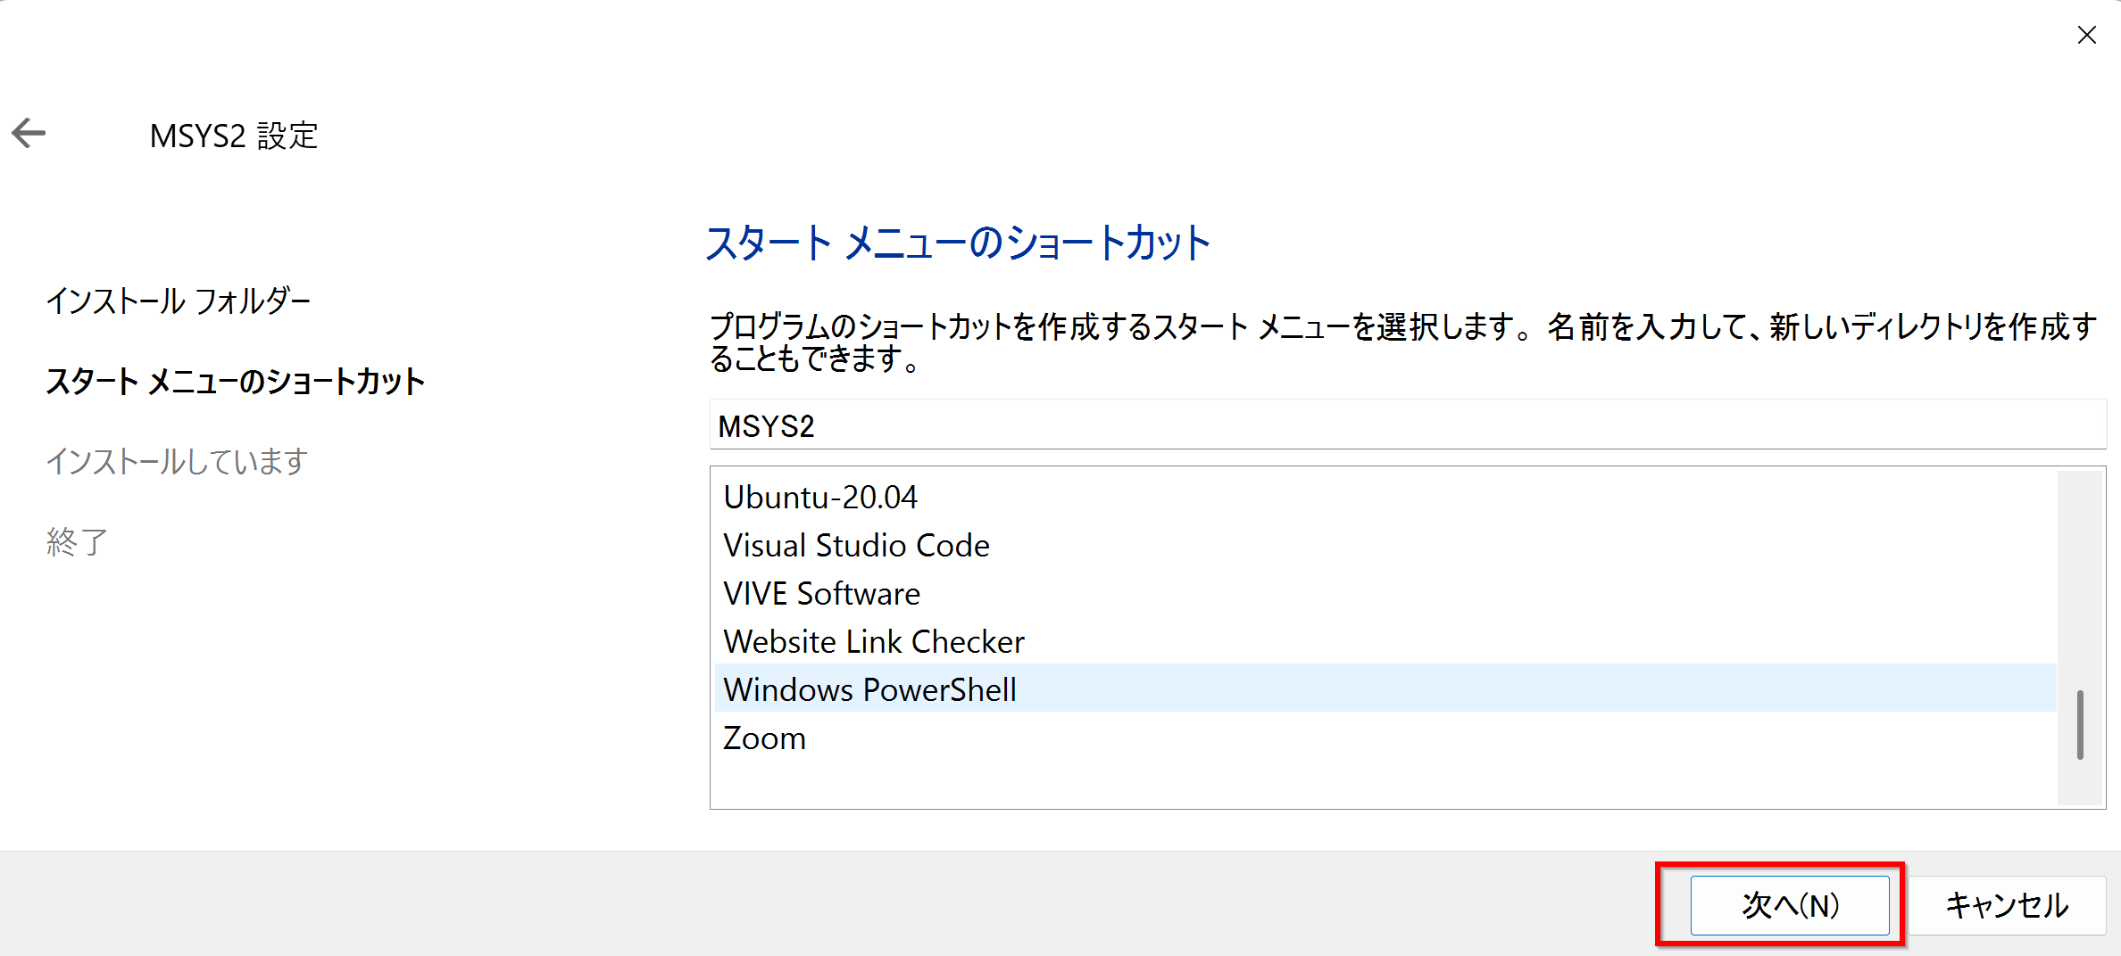Screen dimensions: 2121x956
Task: Select the bold スタート メニューのショートカット sidebar step
Action: point(235,382)
